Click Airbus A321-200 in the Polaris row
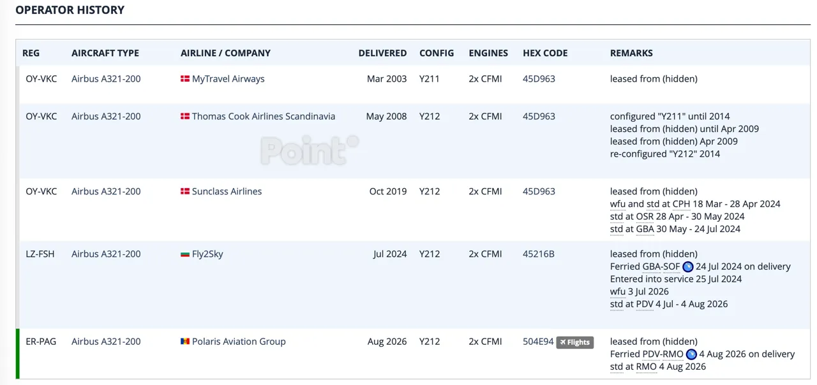This screenshot has height=385, width=817. pos(106,342)
